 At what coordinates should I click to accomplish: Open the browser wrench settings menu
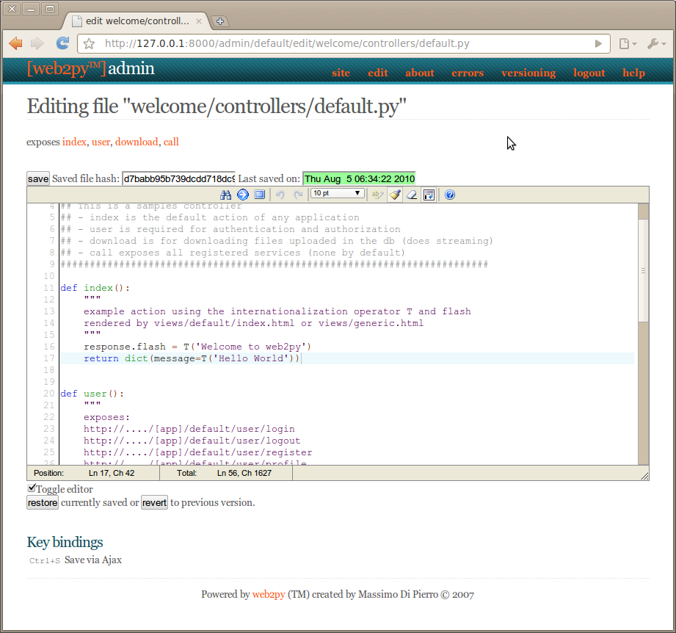657,43
